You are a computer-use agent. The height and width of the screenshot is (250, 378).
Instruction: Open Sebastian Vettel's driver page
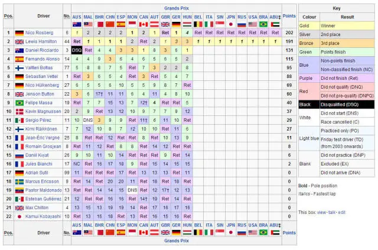43,77
